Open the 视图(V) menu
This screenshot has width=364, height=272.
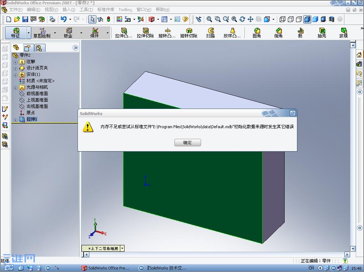(51, 10)
